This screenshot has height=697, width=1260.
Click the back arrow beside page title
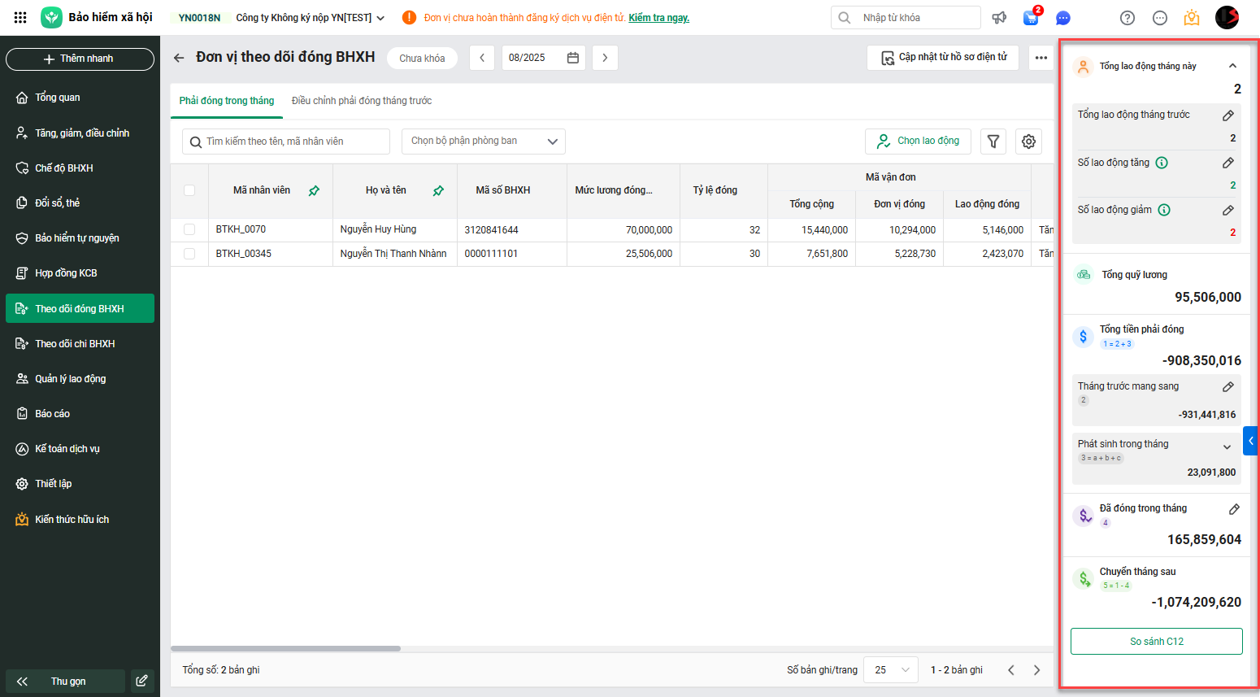(179, 58)
